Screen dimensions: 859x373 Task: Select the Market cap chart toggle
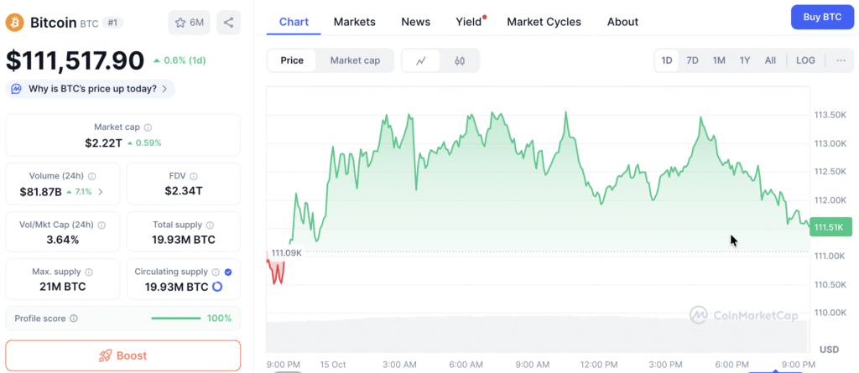[355, 60]
